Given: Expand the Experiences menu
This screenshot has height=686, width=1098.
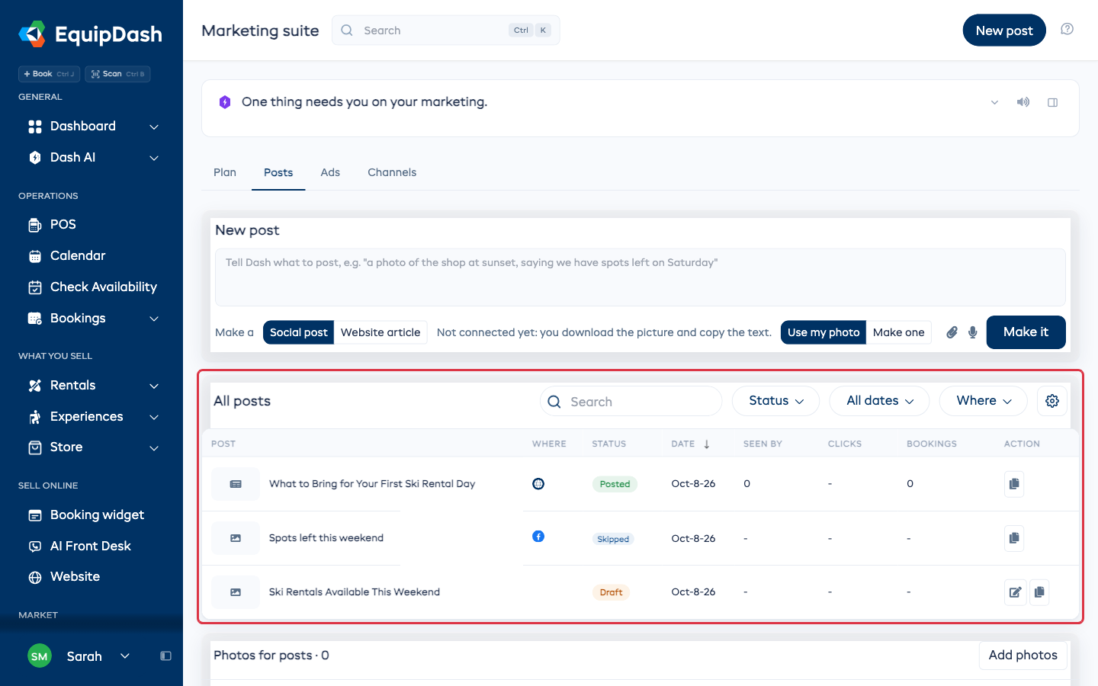Looking at the screenshot, I should tap(154, 417).
